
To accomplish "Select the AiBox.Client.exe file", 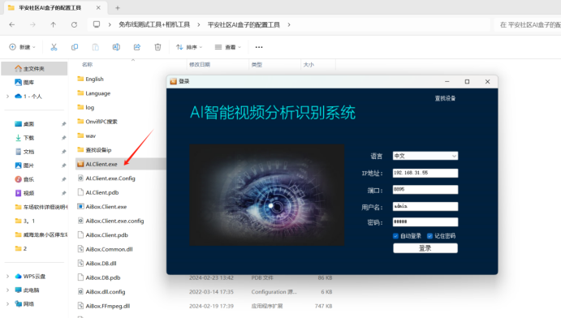I will tap(106, 207).
